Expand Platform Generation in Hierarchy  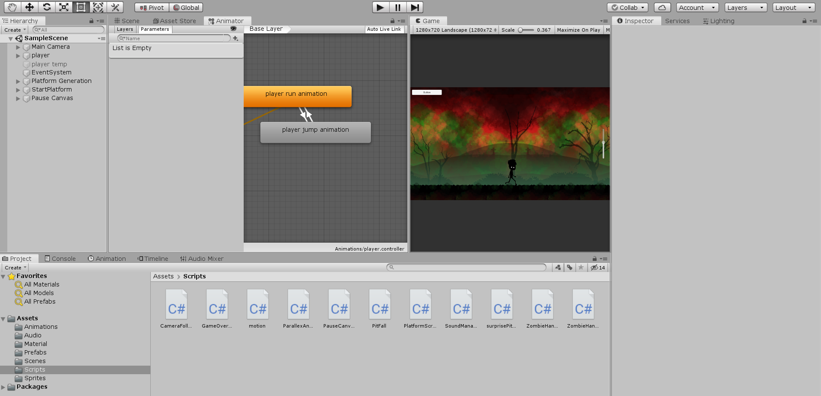coord(18,81)
